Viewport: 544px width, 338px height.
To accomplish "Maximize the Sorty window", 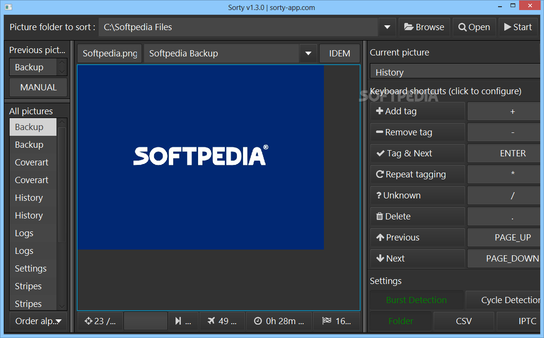I will pos(513,6).
